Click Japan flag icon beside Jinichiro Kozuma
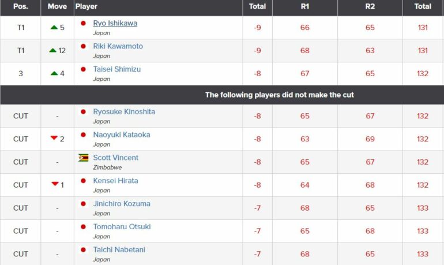This screenshot has height=265, width=444. click(x=83, y=204)
